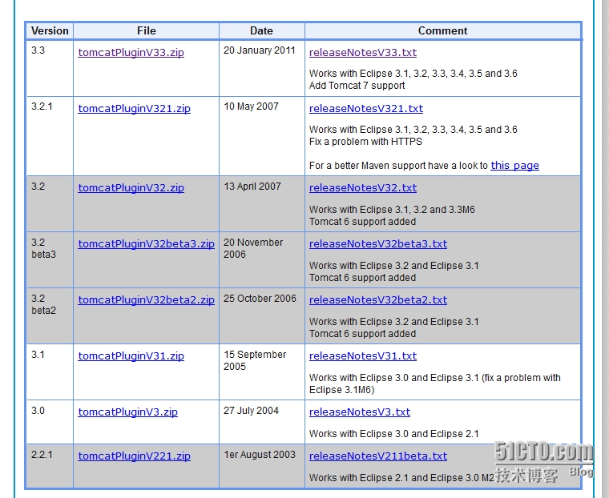Download tomcatPluginV32.zip
The height and width of the screenshot is (498, 609).
click(x=131, y=188)
